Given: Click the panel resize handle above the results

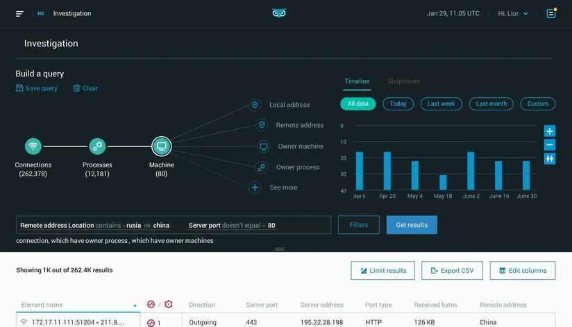Looking at the screenshot, I should point(280,249).
